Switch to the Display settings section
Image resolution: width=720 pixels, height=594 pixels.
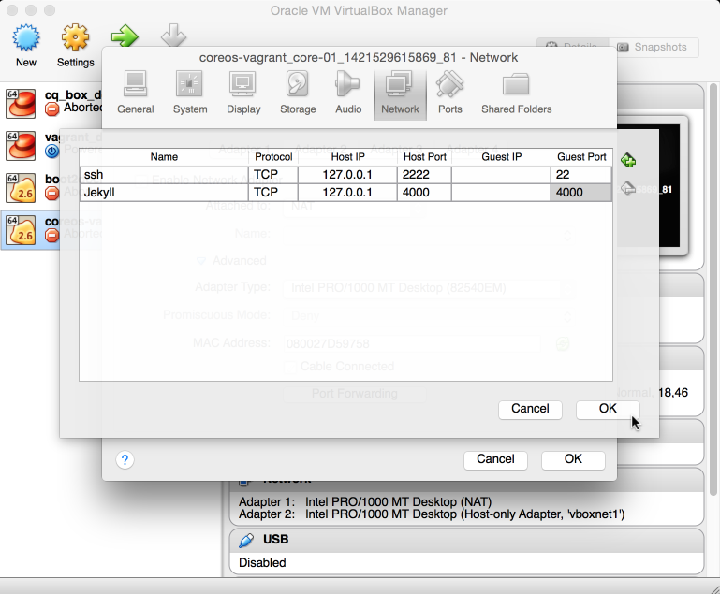[x=243, y=94]
